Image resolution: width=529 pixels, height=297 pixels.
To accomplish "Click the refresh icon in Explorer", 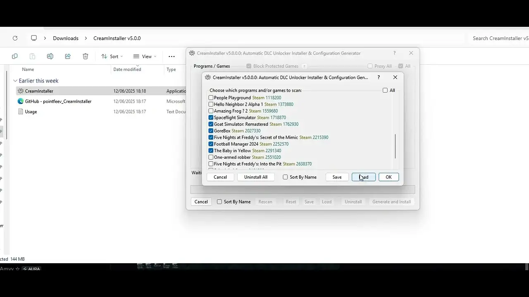I will tap(15, 38).
